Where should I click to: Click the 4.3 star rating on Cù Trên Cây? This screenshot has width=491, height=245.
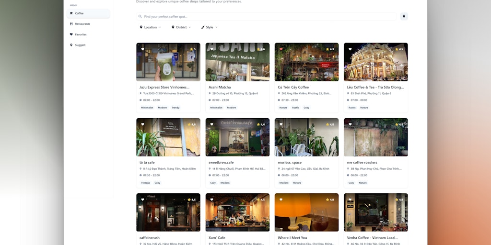[330, 49]
